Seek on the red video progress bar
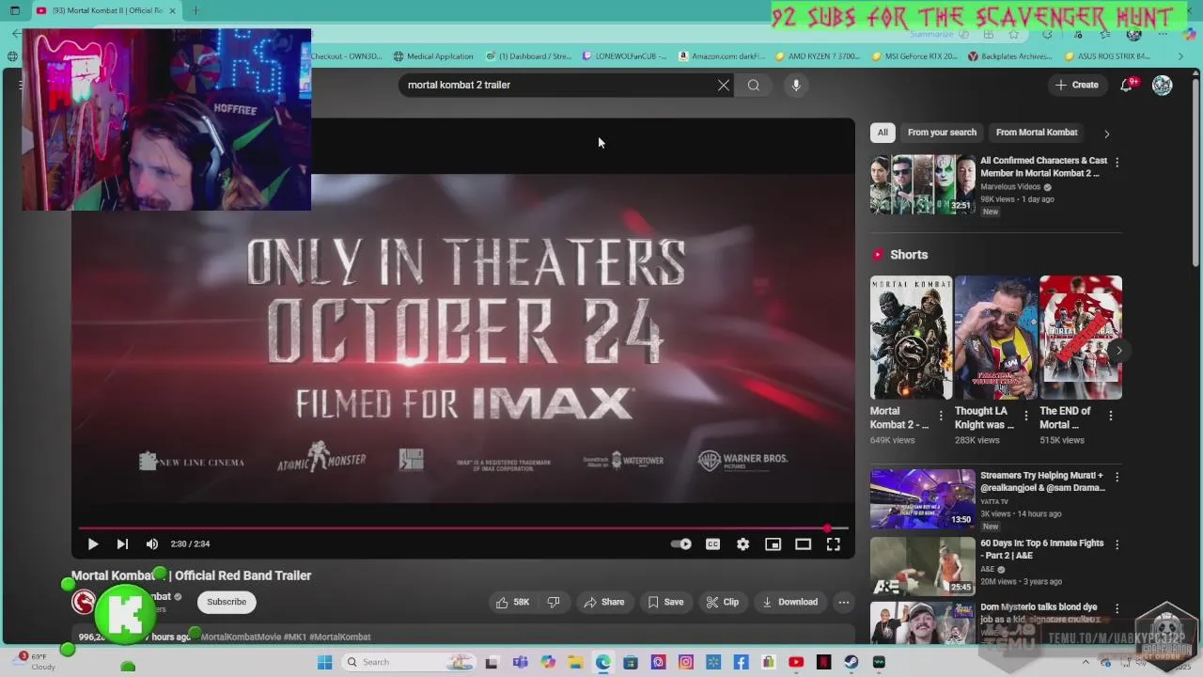Screen dimensions: 1203x677 (462, 528)
